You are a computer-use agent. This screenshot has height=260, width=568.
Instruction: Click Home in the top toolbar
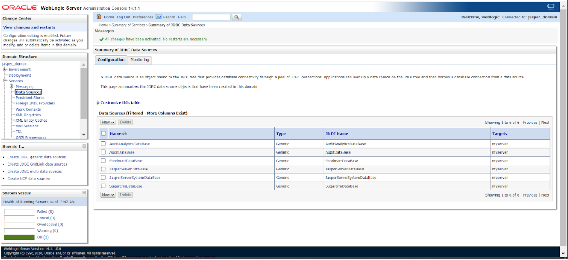(109, 17)
